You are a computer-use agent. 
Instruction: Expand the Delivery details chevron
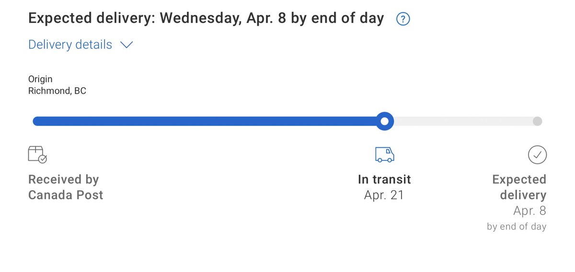(x=126, y=45)
